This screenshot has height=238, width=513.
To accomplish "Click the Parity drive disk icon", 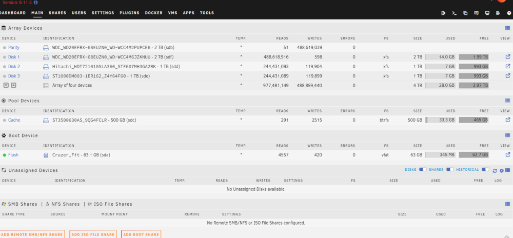I will pyautogui.click(x=46, y=48).
